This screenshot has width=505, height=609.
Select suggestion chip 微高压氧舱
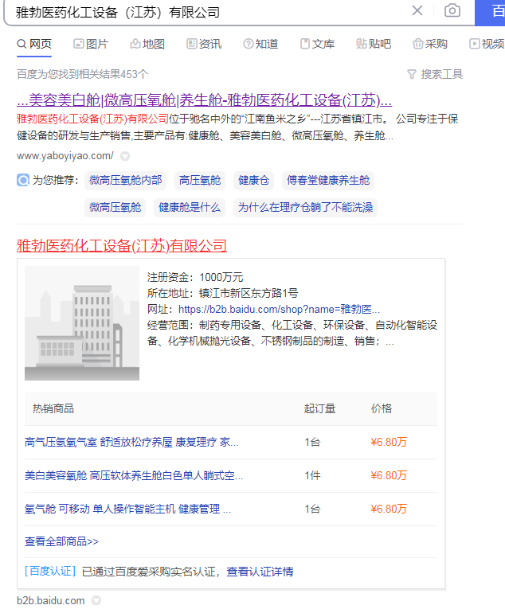click(x=115, y=208)
